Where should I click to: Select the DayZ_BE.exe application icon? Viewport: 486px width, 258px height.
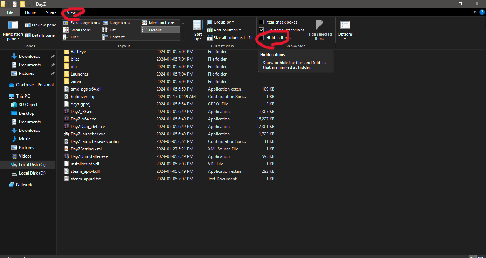pos(66,112)
